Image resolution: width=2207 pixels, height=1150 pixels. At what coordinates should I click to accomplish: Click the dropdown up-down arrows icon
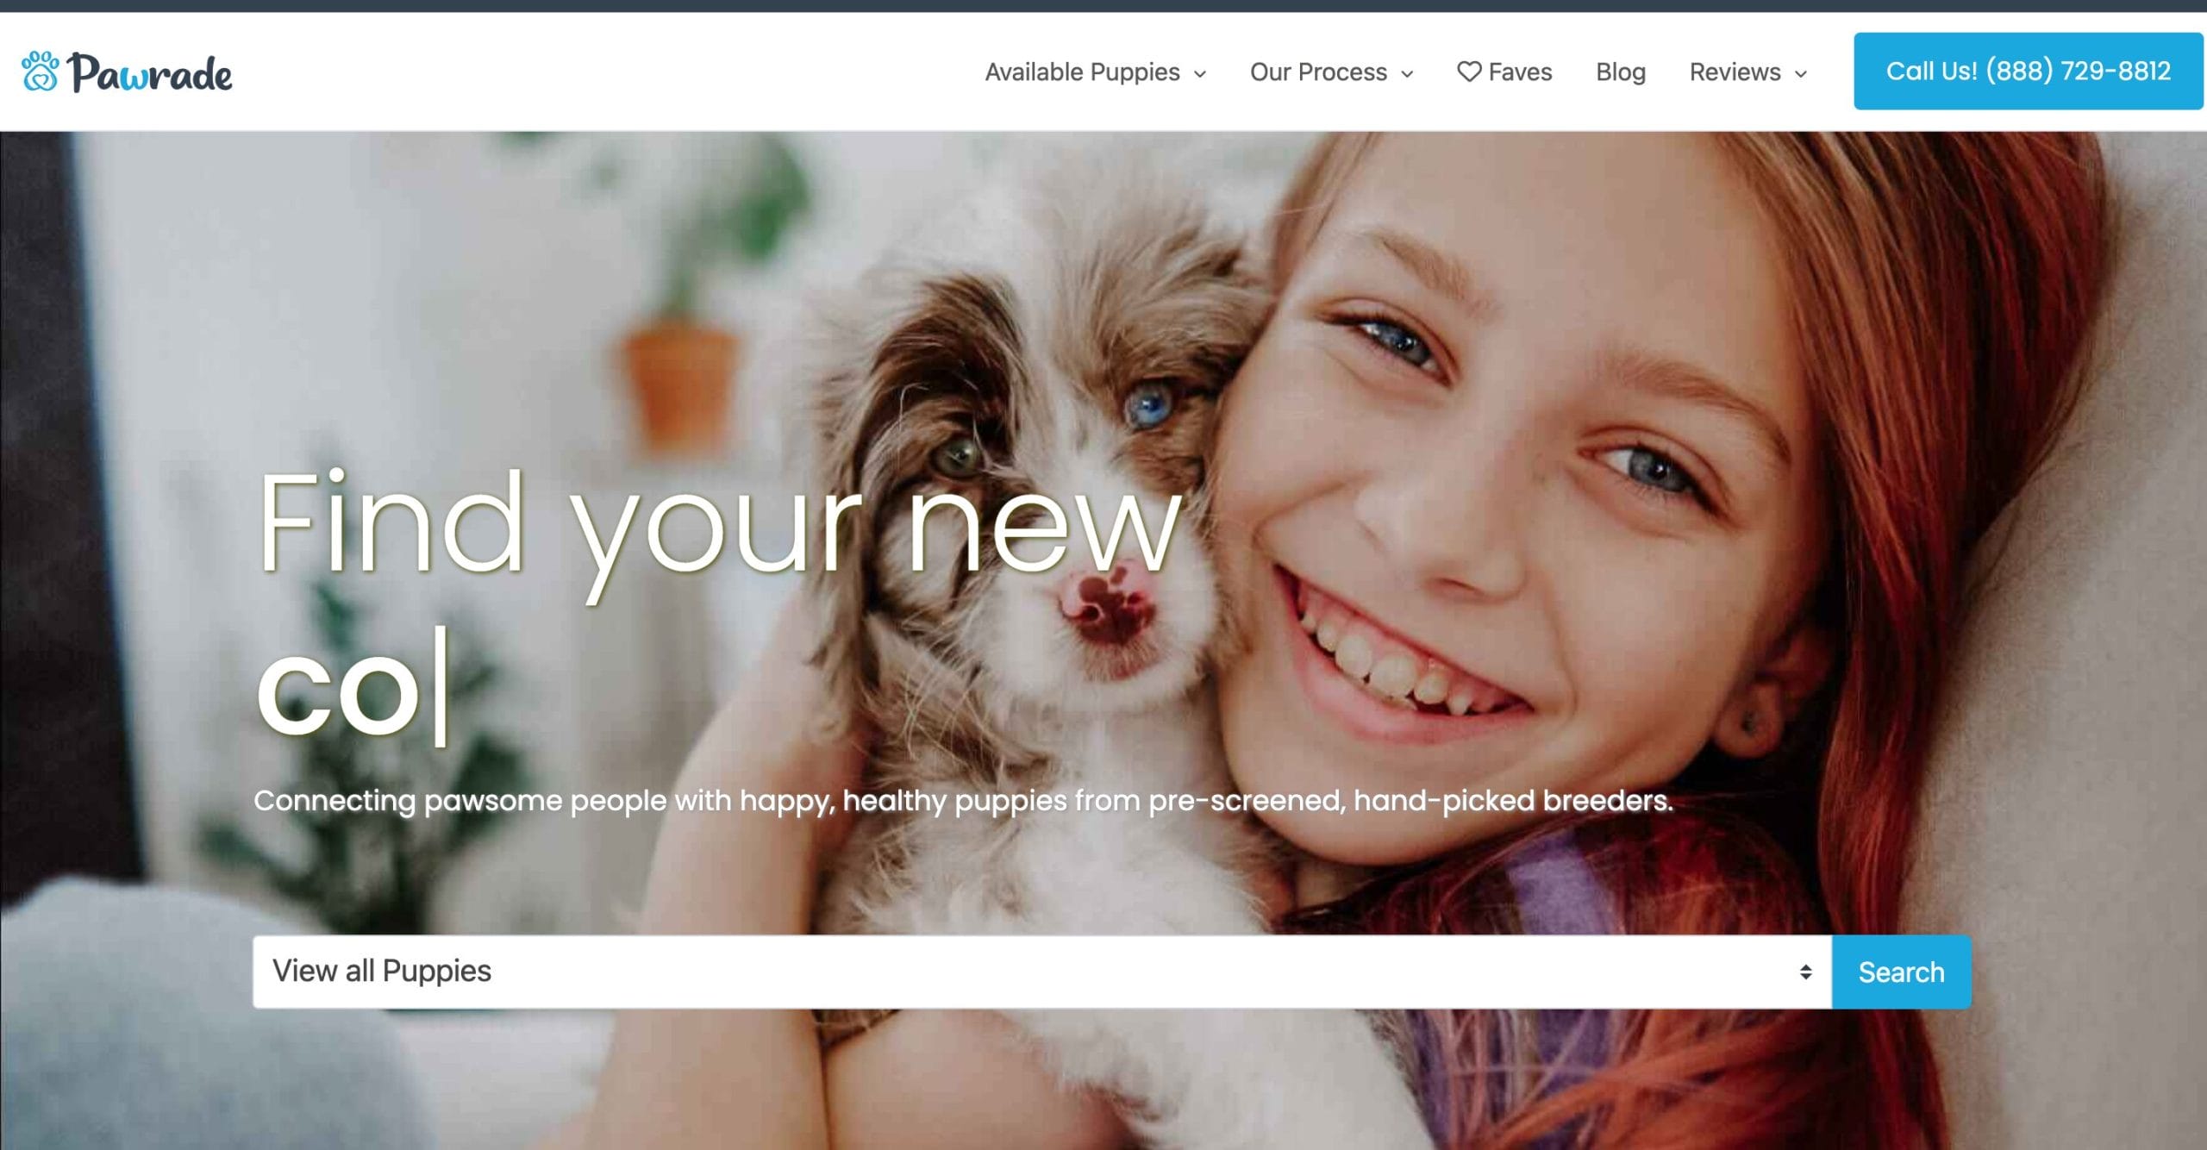tap(1805, 972)
